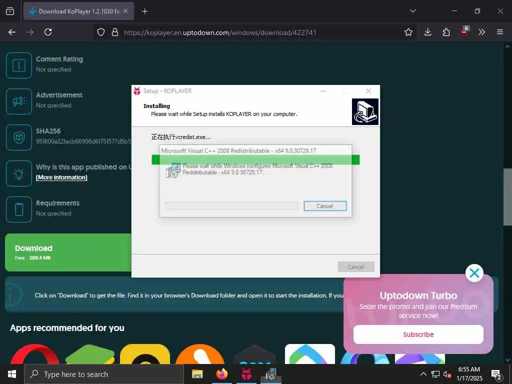Screen dimensions: 512x384
Task: Click the browser Forward arrow
Action: (x=30, y=32)
